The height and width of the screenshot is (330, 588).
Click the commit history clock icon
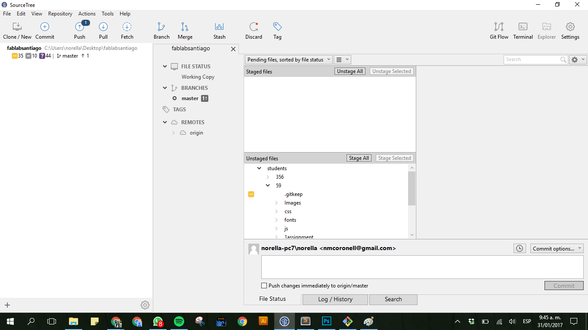(520, 248)
